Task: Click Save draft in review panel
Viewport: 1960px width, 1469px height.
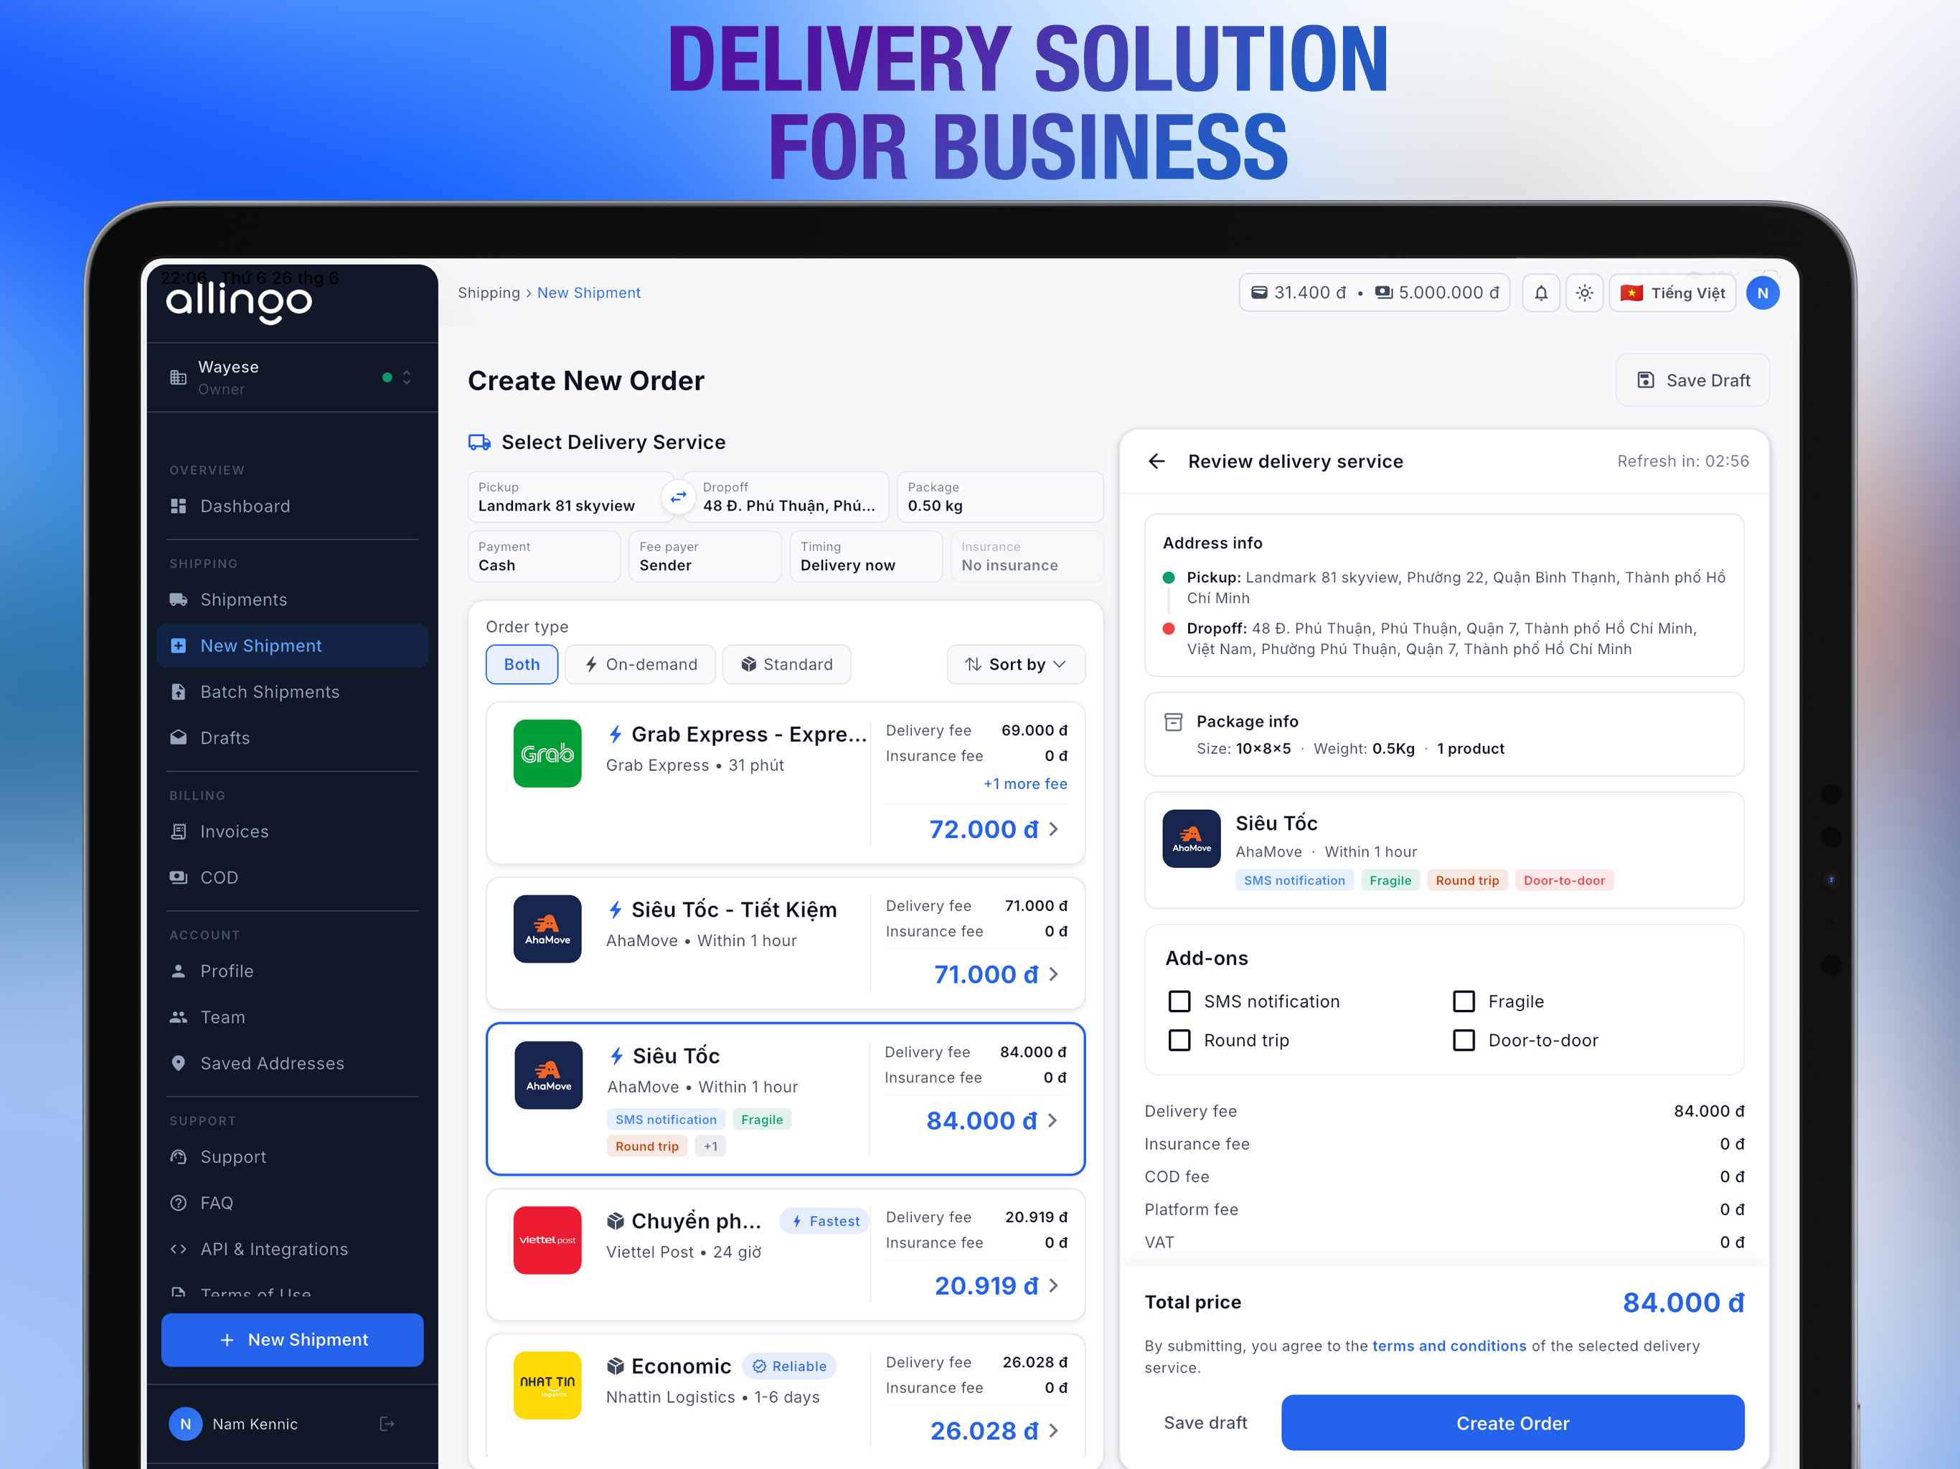Action: pos(1205,1423)
